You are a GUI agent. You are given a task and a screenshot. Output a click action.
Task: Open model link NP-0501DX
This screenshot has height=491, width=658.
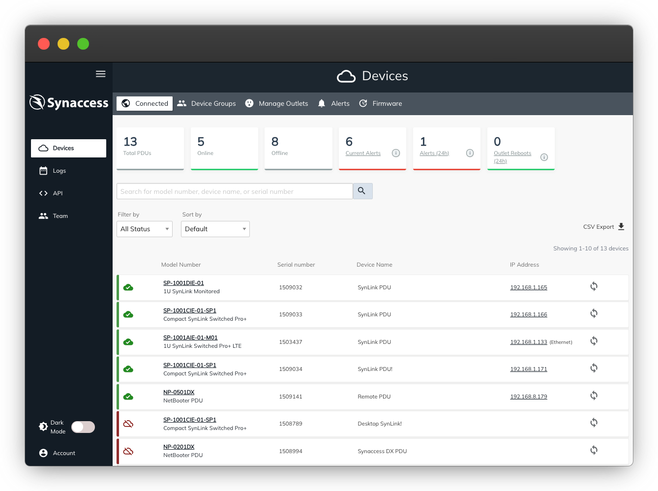pyautogui.click(x=179, y=392)
